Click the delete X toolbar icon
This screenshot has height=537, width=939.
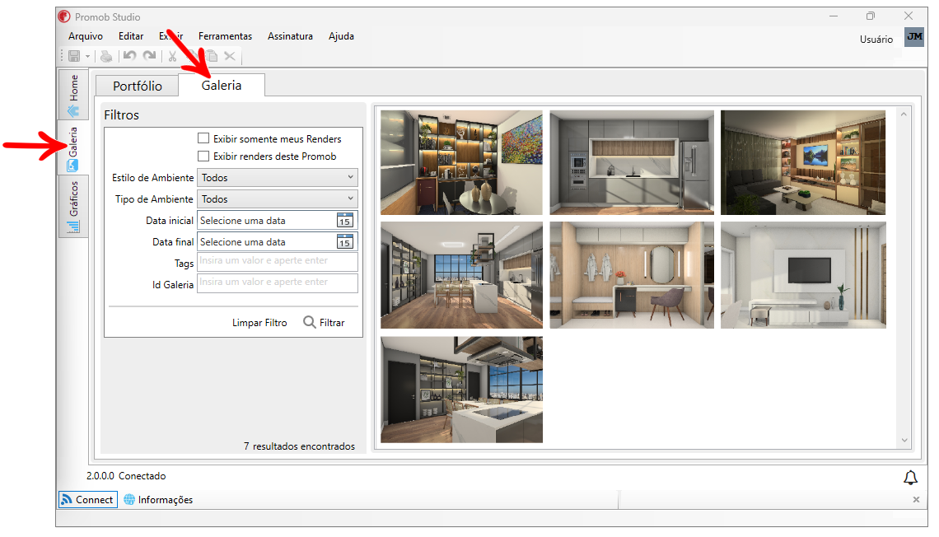pos(230,56)
